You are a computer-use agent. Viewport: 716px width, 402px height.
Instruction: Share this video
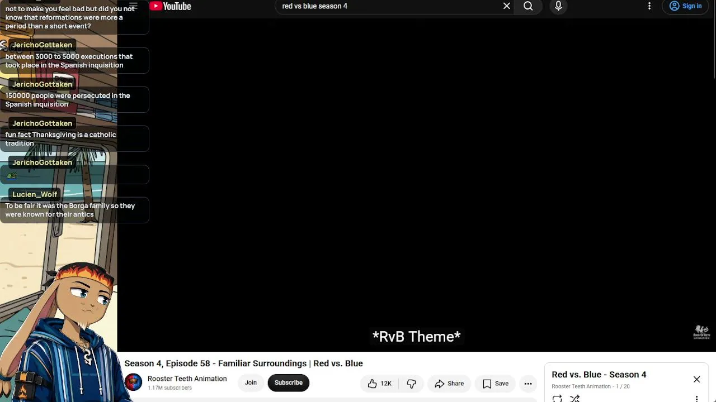pos(450,384)
